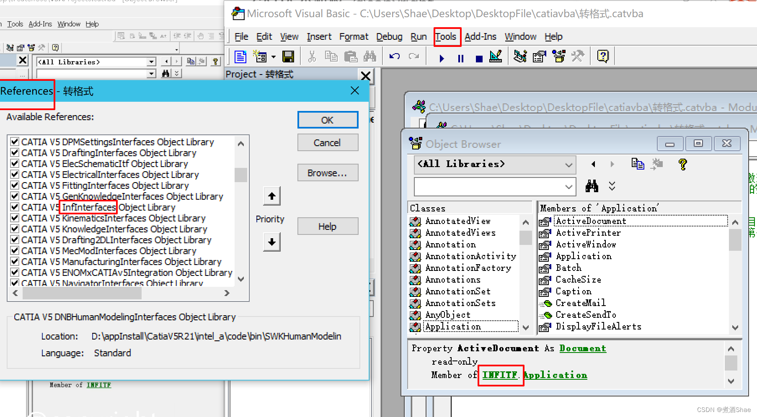Viewport: 757px width, 417px height.
Task: Open the Debug menu
Action: 389,37
